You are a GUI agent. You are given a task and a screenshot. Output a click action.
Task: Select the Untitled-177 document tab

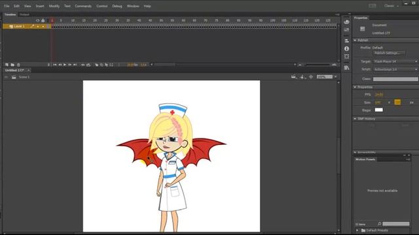click(14, 70)
